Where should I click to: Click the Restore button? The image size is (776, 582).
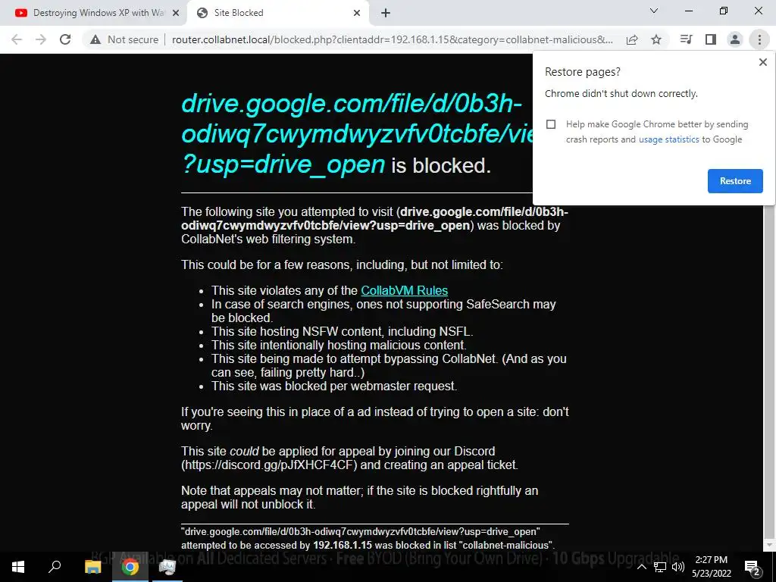[x=735, y=181]
